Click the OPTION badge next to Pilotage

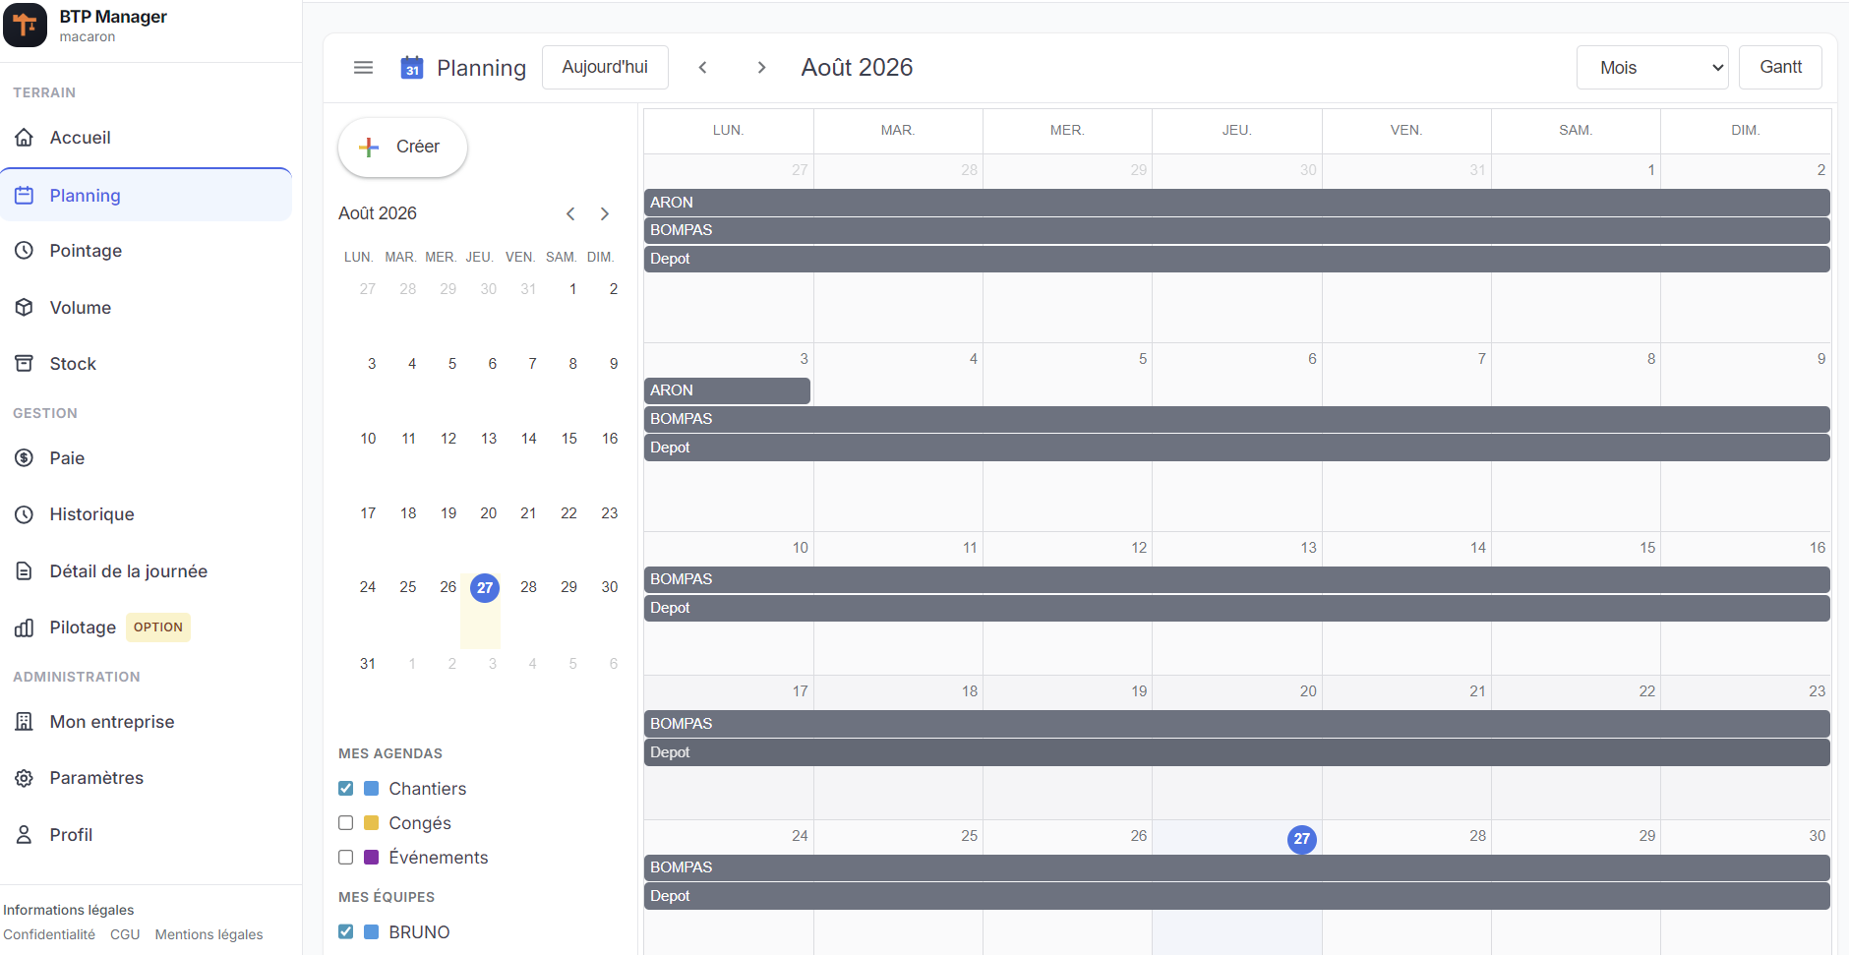158,627
